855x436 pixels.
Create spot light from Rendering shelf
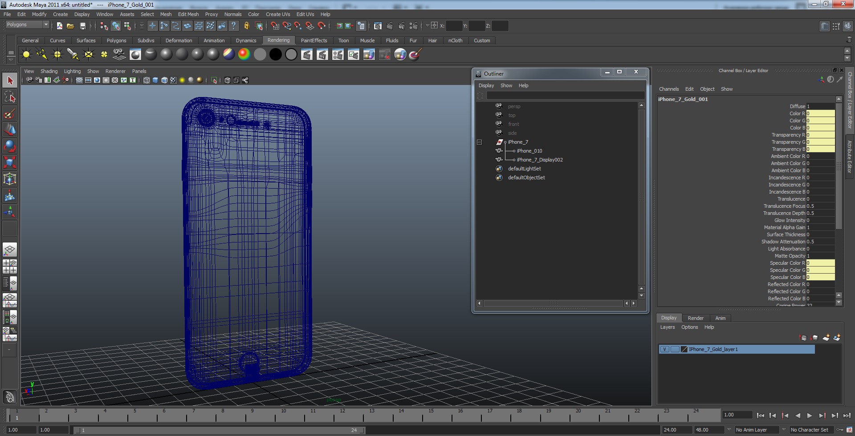[73, 54]
